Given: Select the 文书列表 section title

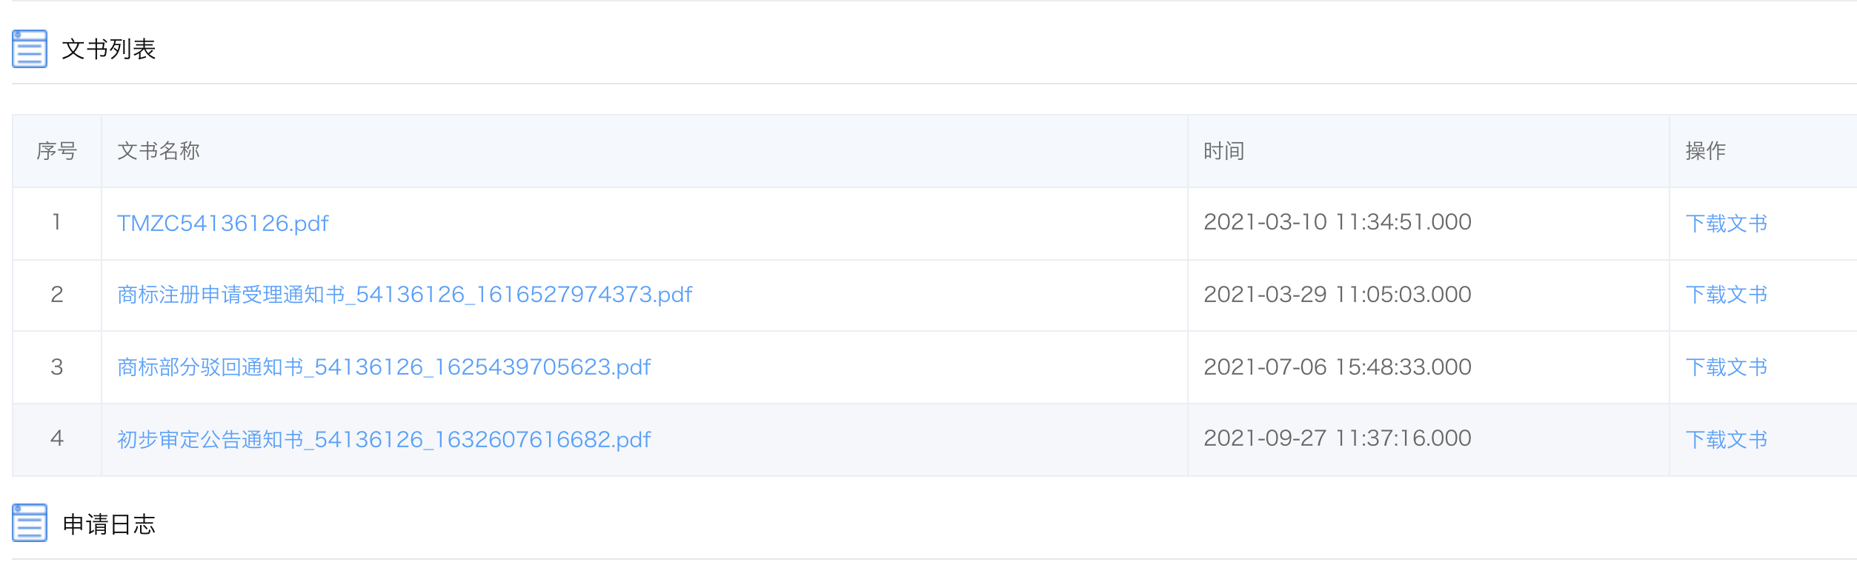Looking at the screenshot, I should (x=109, y=50).
